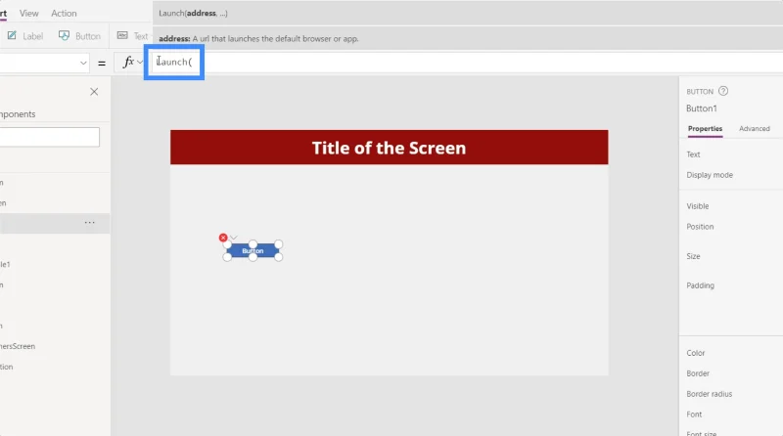Click the Button toolbar icon

tap(64, 35)
